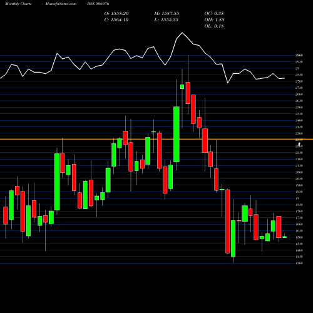The image size is (313, 313).
Task: Click the 2760 price axis label
Action: 299,81
